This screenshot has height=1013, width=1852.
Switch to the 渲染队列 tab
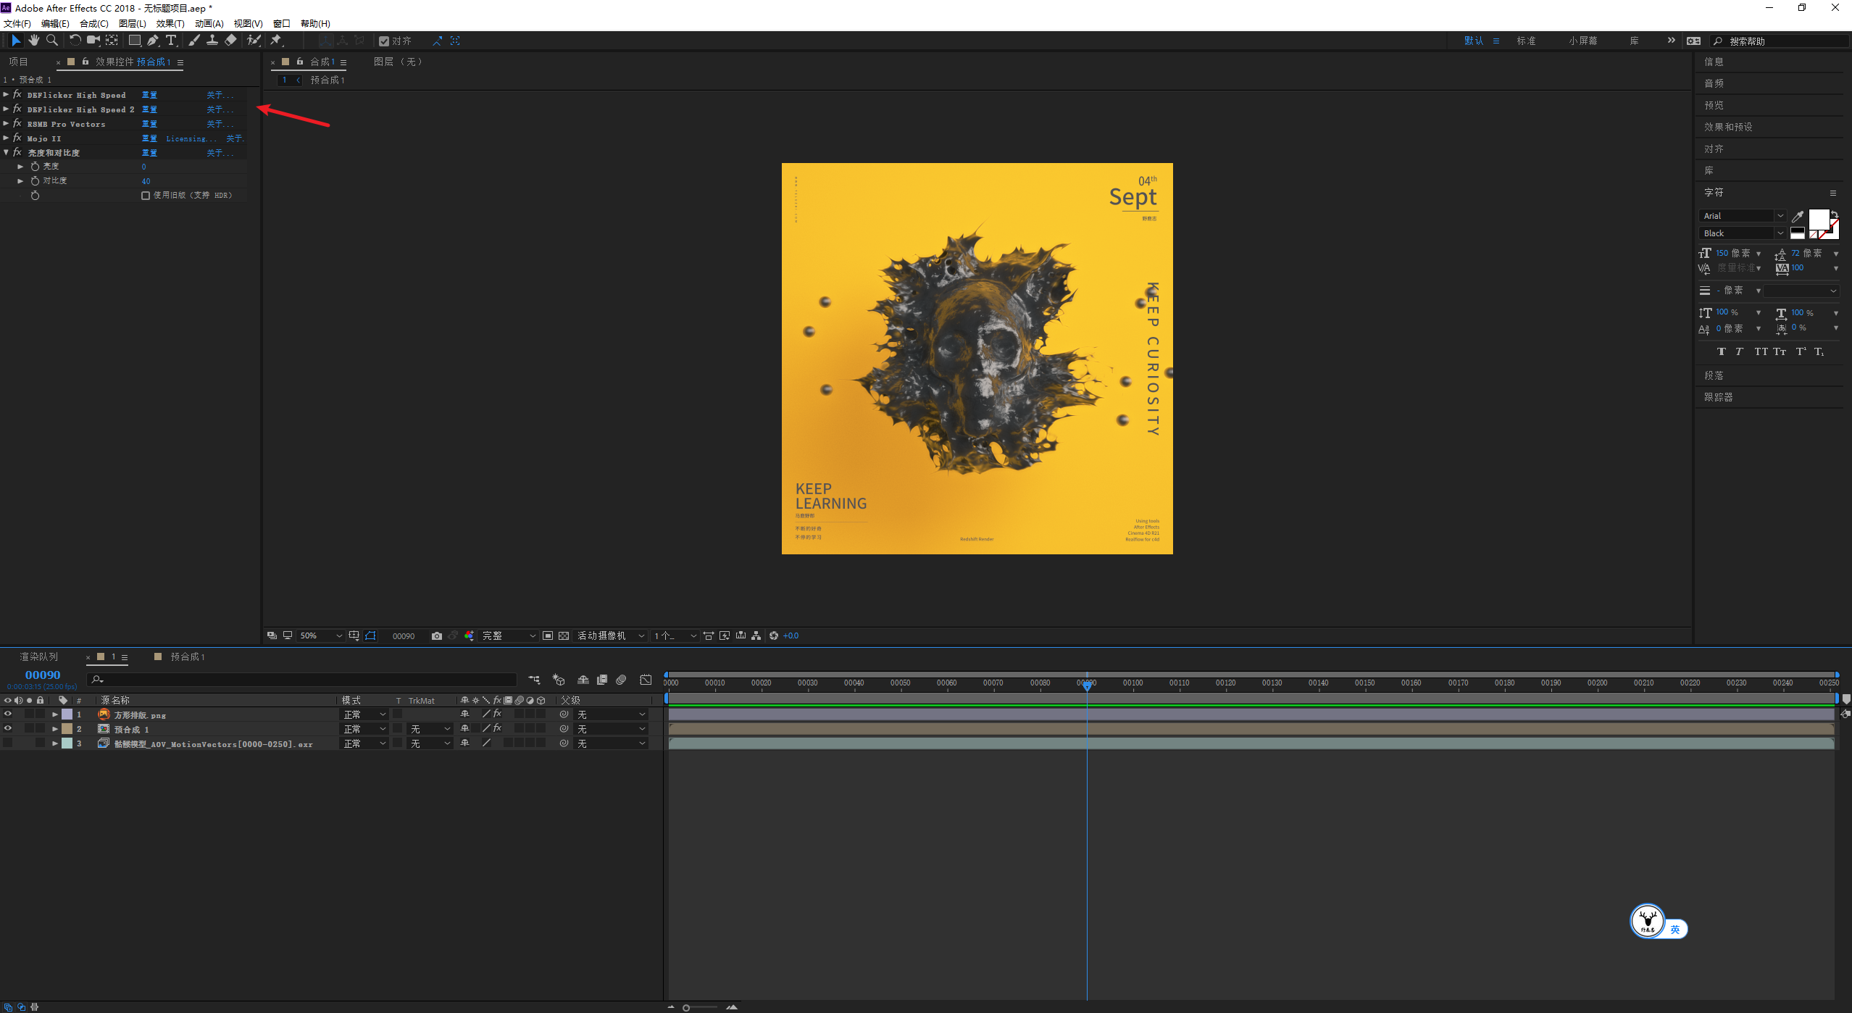click(38, 656)
